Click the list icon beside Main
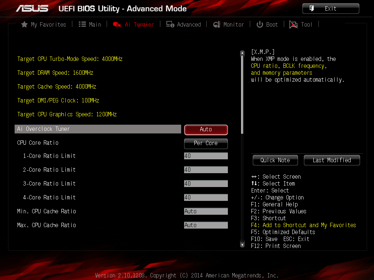The height and width of the screenshot is (280, 374). [x=82, y=24]
